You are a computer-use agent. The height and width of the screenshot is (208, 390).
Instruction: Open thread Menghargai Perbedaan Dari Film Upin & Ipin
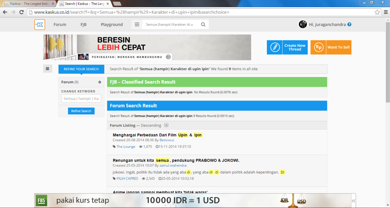point(158,135)
